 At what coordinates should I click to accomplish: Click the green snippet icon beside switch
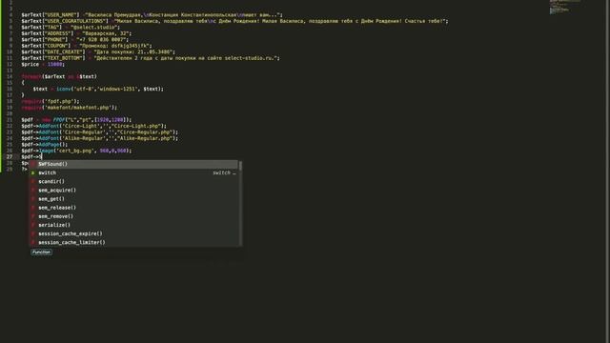coord(33,172)
